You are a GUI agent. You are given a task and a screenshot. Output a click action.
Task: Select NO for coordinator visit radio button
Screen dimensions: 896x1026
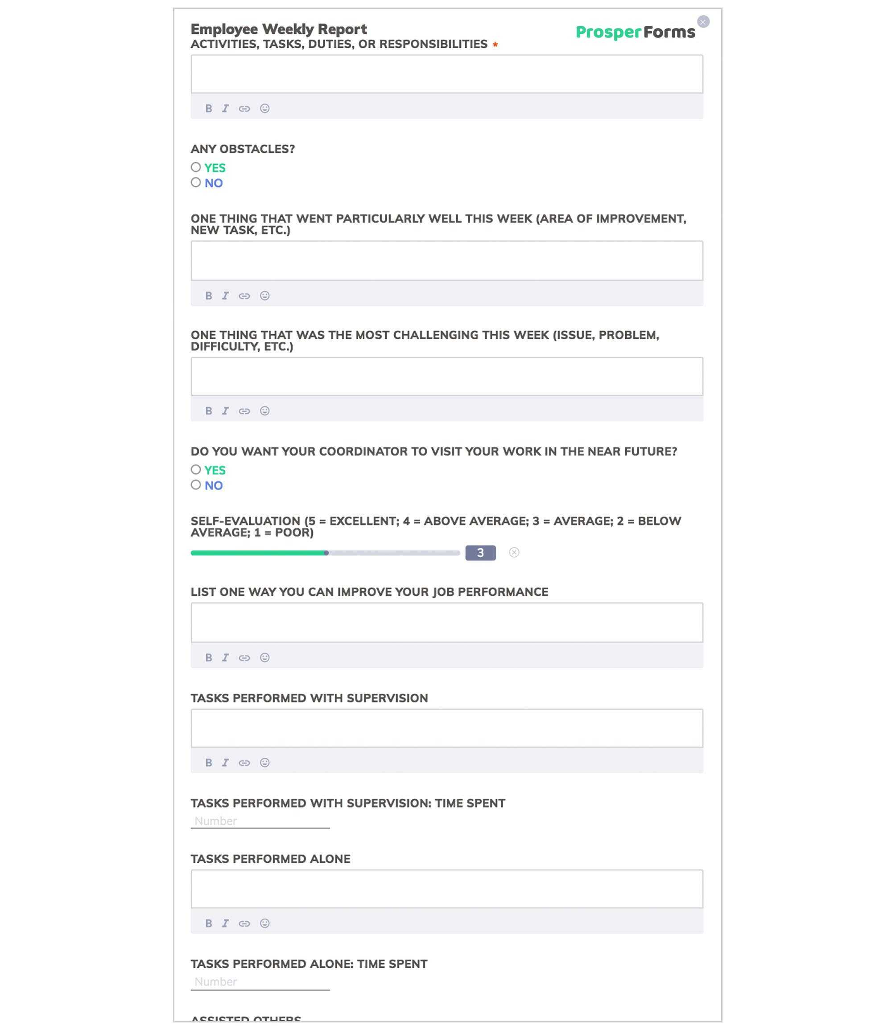click(197, 485)
